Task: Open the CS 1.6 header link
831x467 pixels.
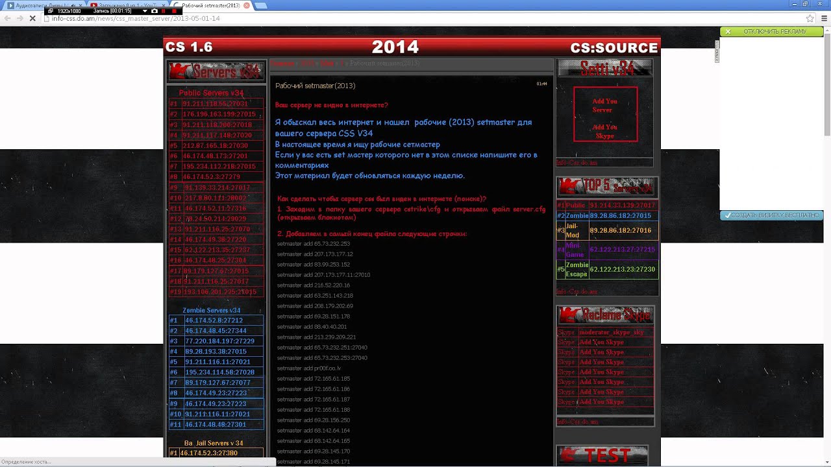Action: coord(189,47)
